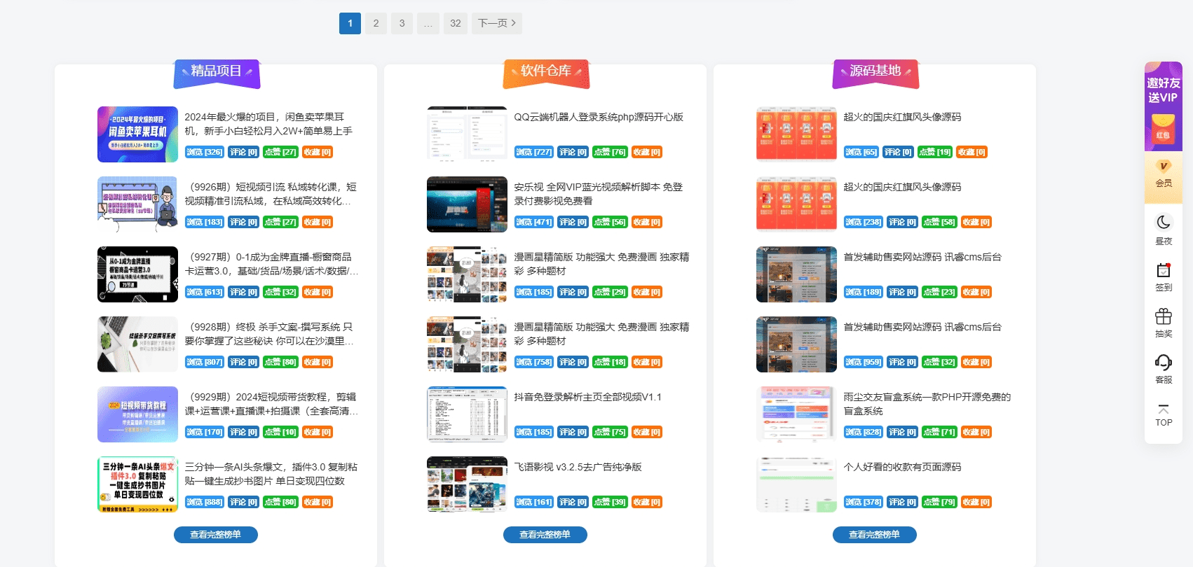Open 个人好看的收款有页面源码 link
1193x567 pixels.
[x=902, y=467]
